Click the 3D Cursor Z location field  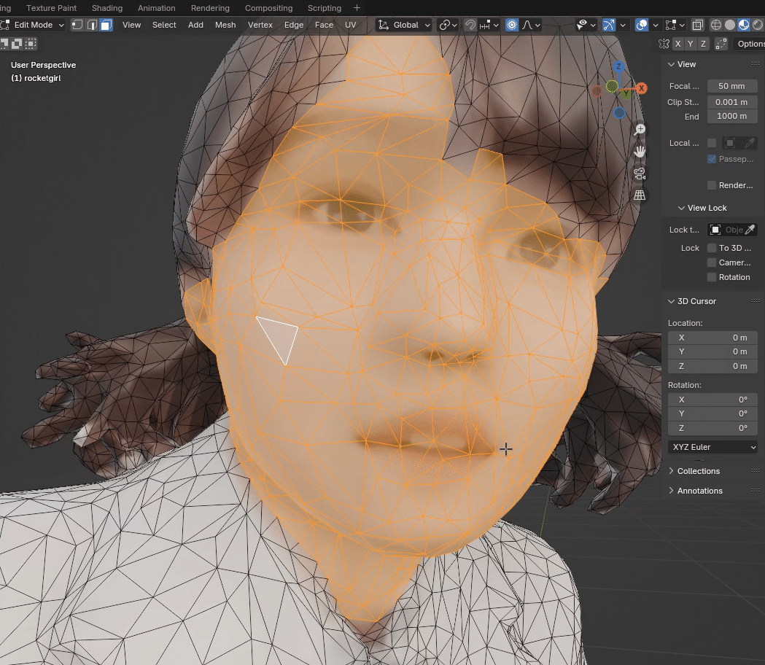712,366
